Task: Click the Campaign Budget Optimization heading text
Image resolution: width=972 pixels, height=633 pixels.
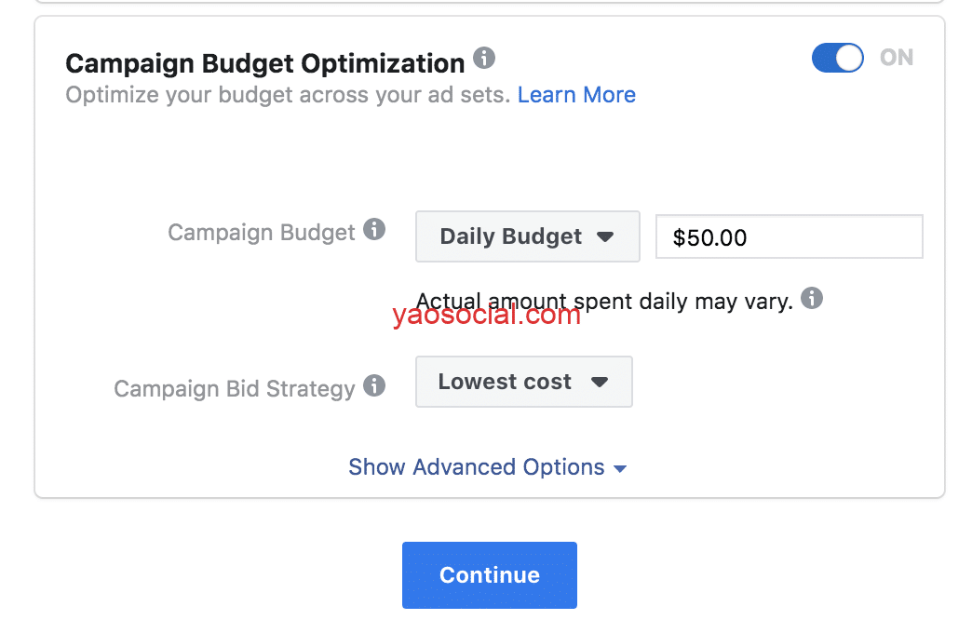Action: [x=265, y=63]
